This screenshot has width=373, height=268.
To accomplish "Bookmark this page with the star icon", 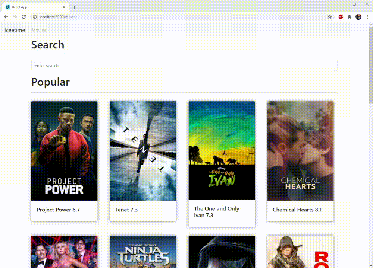I will click(330, 17).
